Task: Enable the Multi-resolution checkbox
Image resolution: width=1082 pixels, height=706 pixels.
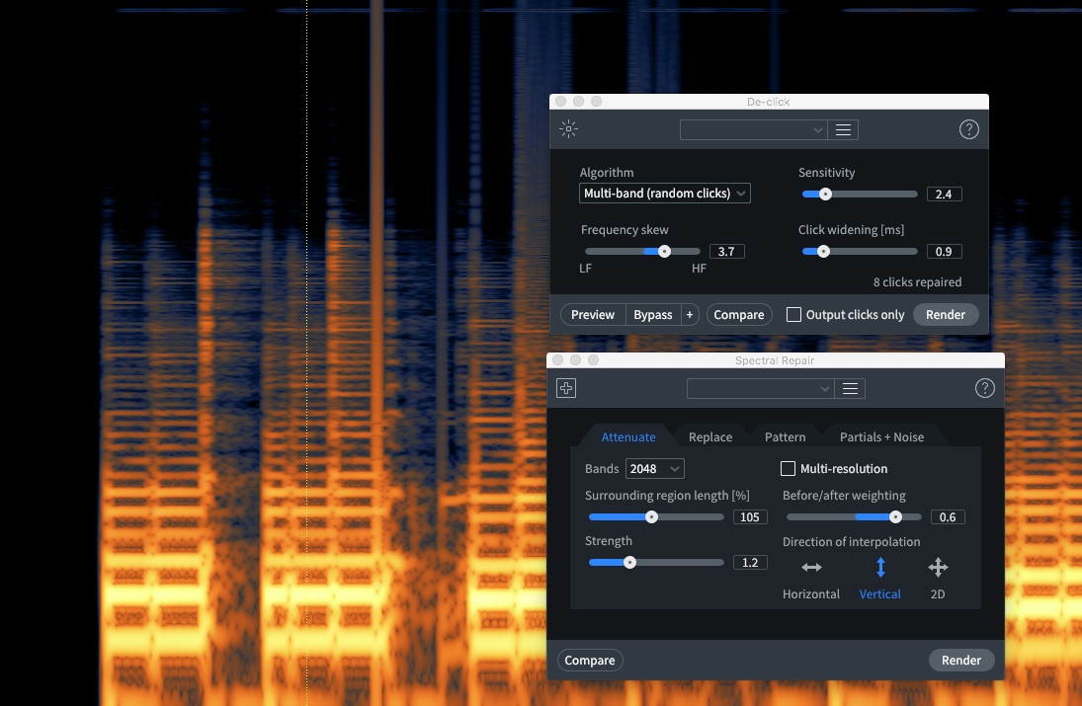Action: [x=788, y=468]
